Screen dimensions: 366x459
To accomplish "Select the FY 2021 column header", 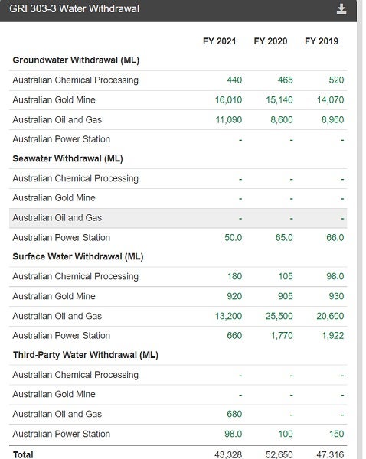I will 219,41.
